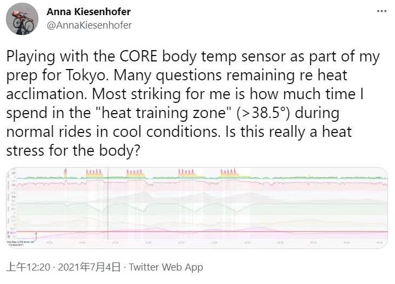
Task: Open the three-dot more options menu
Action: tap(380, 11)
